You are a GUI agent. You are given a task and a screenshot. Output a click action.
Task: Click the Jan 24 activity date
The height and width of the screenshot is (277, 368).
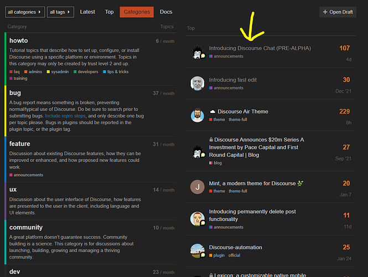pyautogui.click(x=344, y=259)
